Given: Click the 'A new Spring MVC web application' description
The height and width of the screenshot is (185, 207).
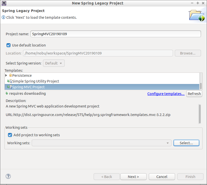Looking at the screenshot, I should 52,106.
